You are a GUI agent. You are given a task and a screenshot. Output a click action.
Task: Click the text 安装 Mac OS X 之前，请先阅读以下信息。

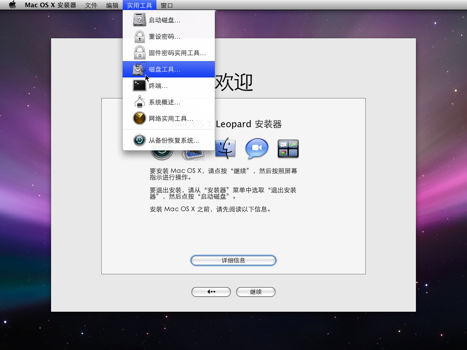210,209
